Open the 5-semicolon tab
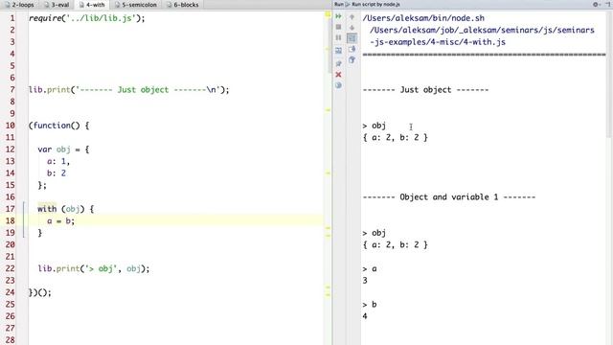The height and width of the screenshot is (345, 613). coord(136,5)
